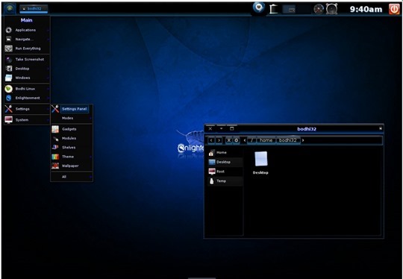
Task: Select the Desktop folder in file pane
Action: click(x=260, y=163)
